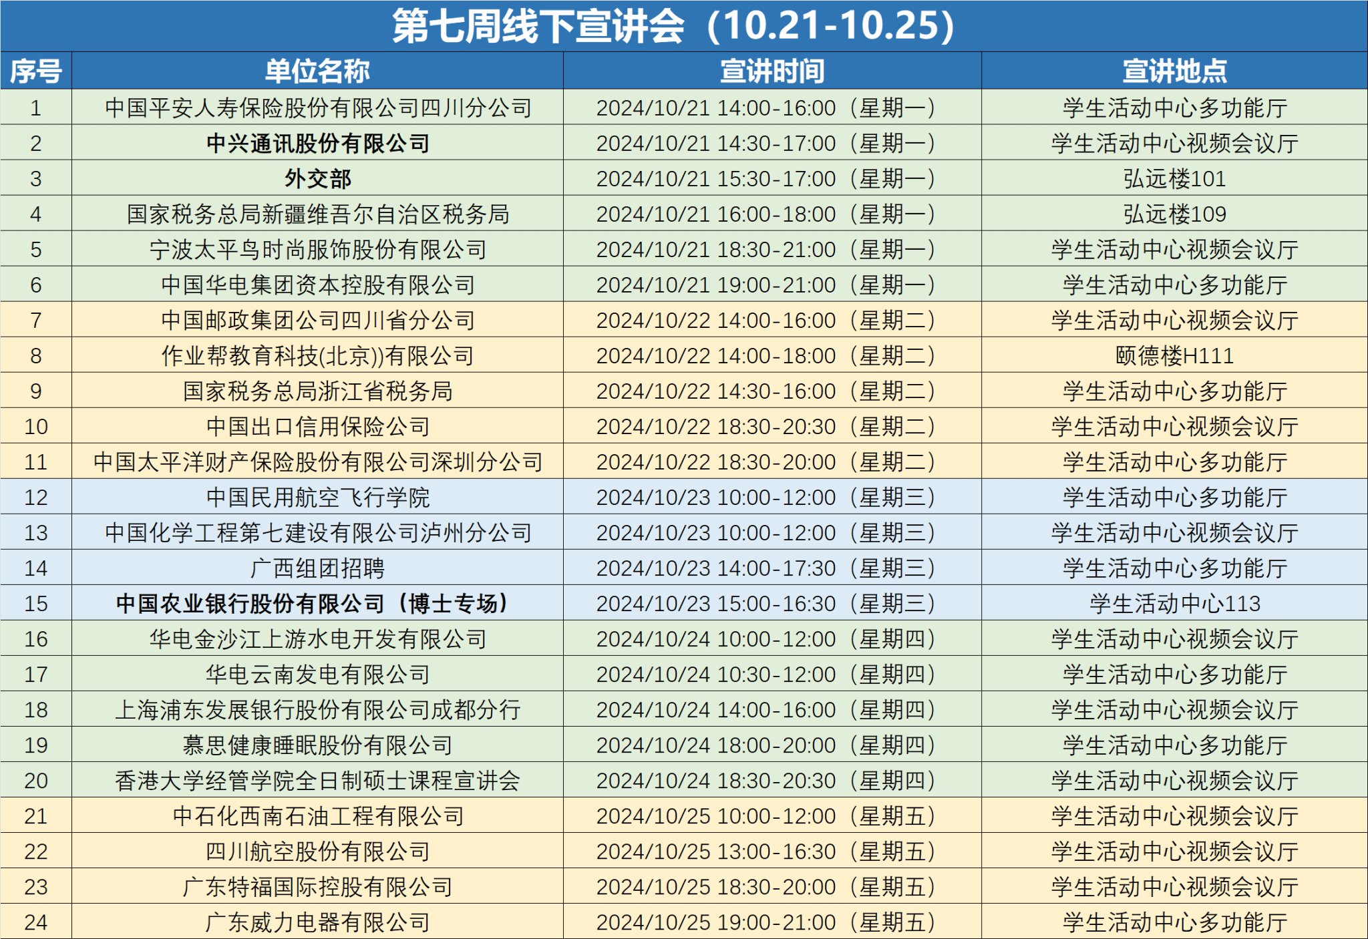Select 中国化学工程第七建设有限公司泸州分公司
This screenshot has width=1368, height=939.
(318, 532)
